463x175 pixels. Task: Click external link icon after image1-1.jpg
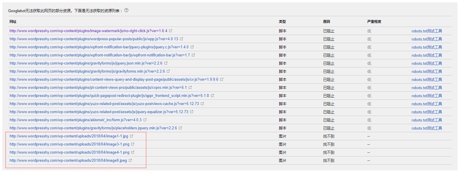pos(132,136)
